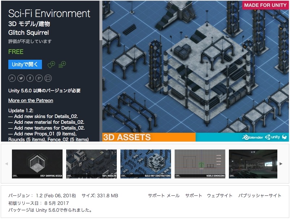Open the More on the Patreon link
290x219 pixels.
point(31,100)
